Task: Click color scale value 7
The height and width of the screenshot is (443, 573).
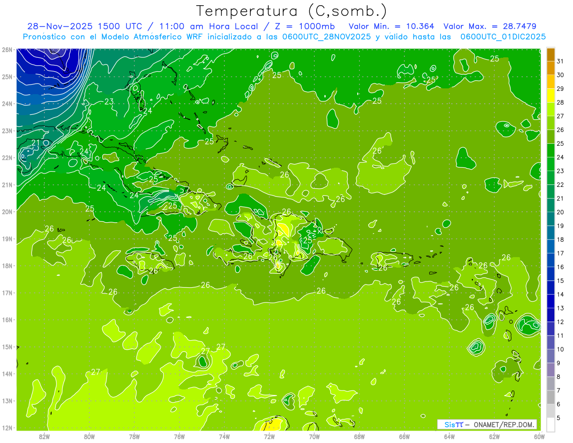Action: point(559,390)
